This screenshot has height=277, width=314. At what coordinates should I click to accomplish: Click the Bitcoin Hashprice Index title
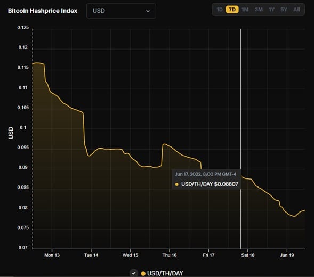click(x=43, y=11)
